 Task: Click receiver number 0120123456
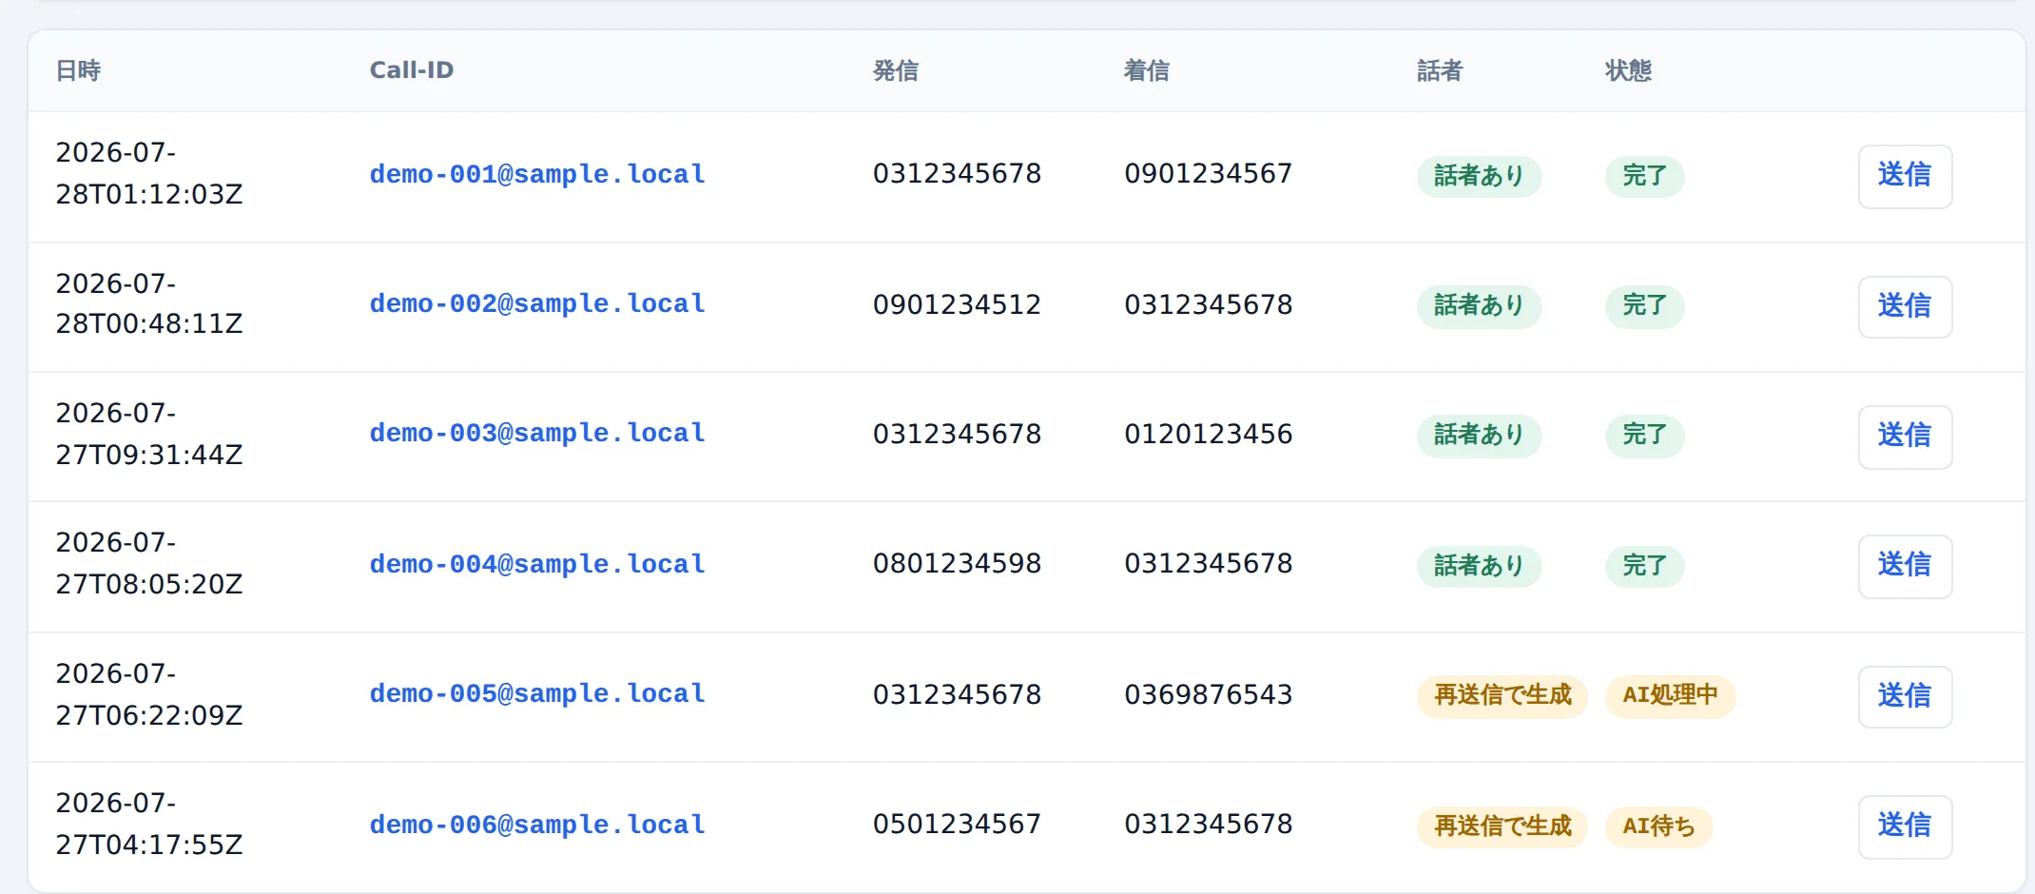pyautogui.click(x=1208, y=435)
